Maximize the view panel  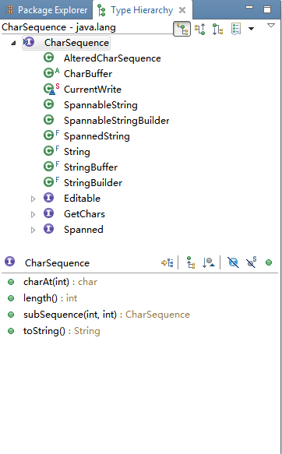tap(267, 9)
